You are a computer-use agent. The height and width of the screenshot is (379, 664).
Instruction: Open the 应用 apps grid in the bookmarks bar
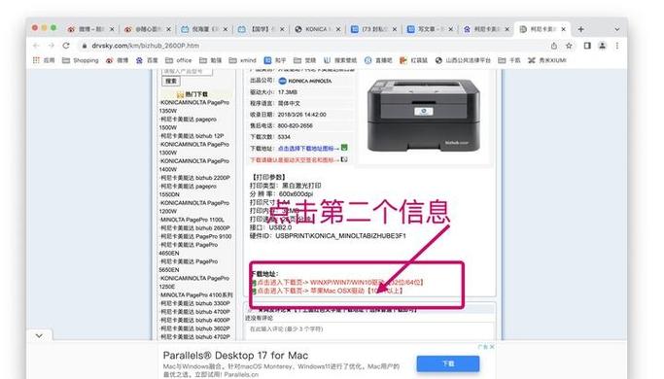[44, 60]
